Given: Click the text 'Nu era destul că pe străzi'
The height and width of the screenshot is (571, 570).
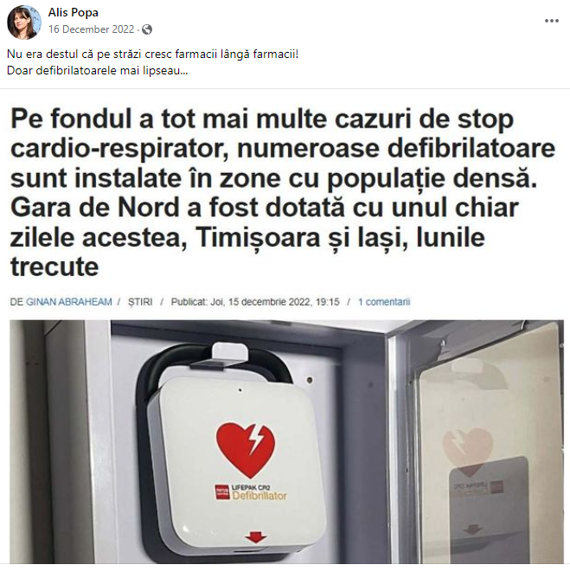Looking at the screenshot, I should point(74,55).
